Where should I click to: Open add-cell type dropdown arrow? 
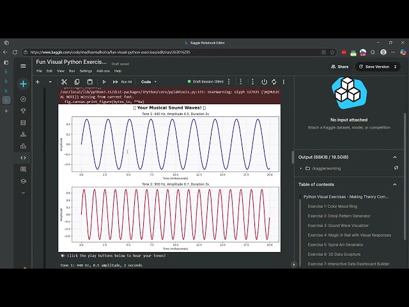pyautogui.click(x=50, y=82)
